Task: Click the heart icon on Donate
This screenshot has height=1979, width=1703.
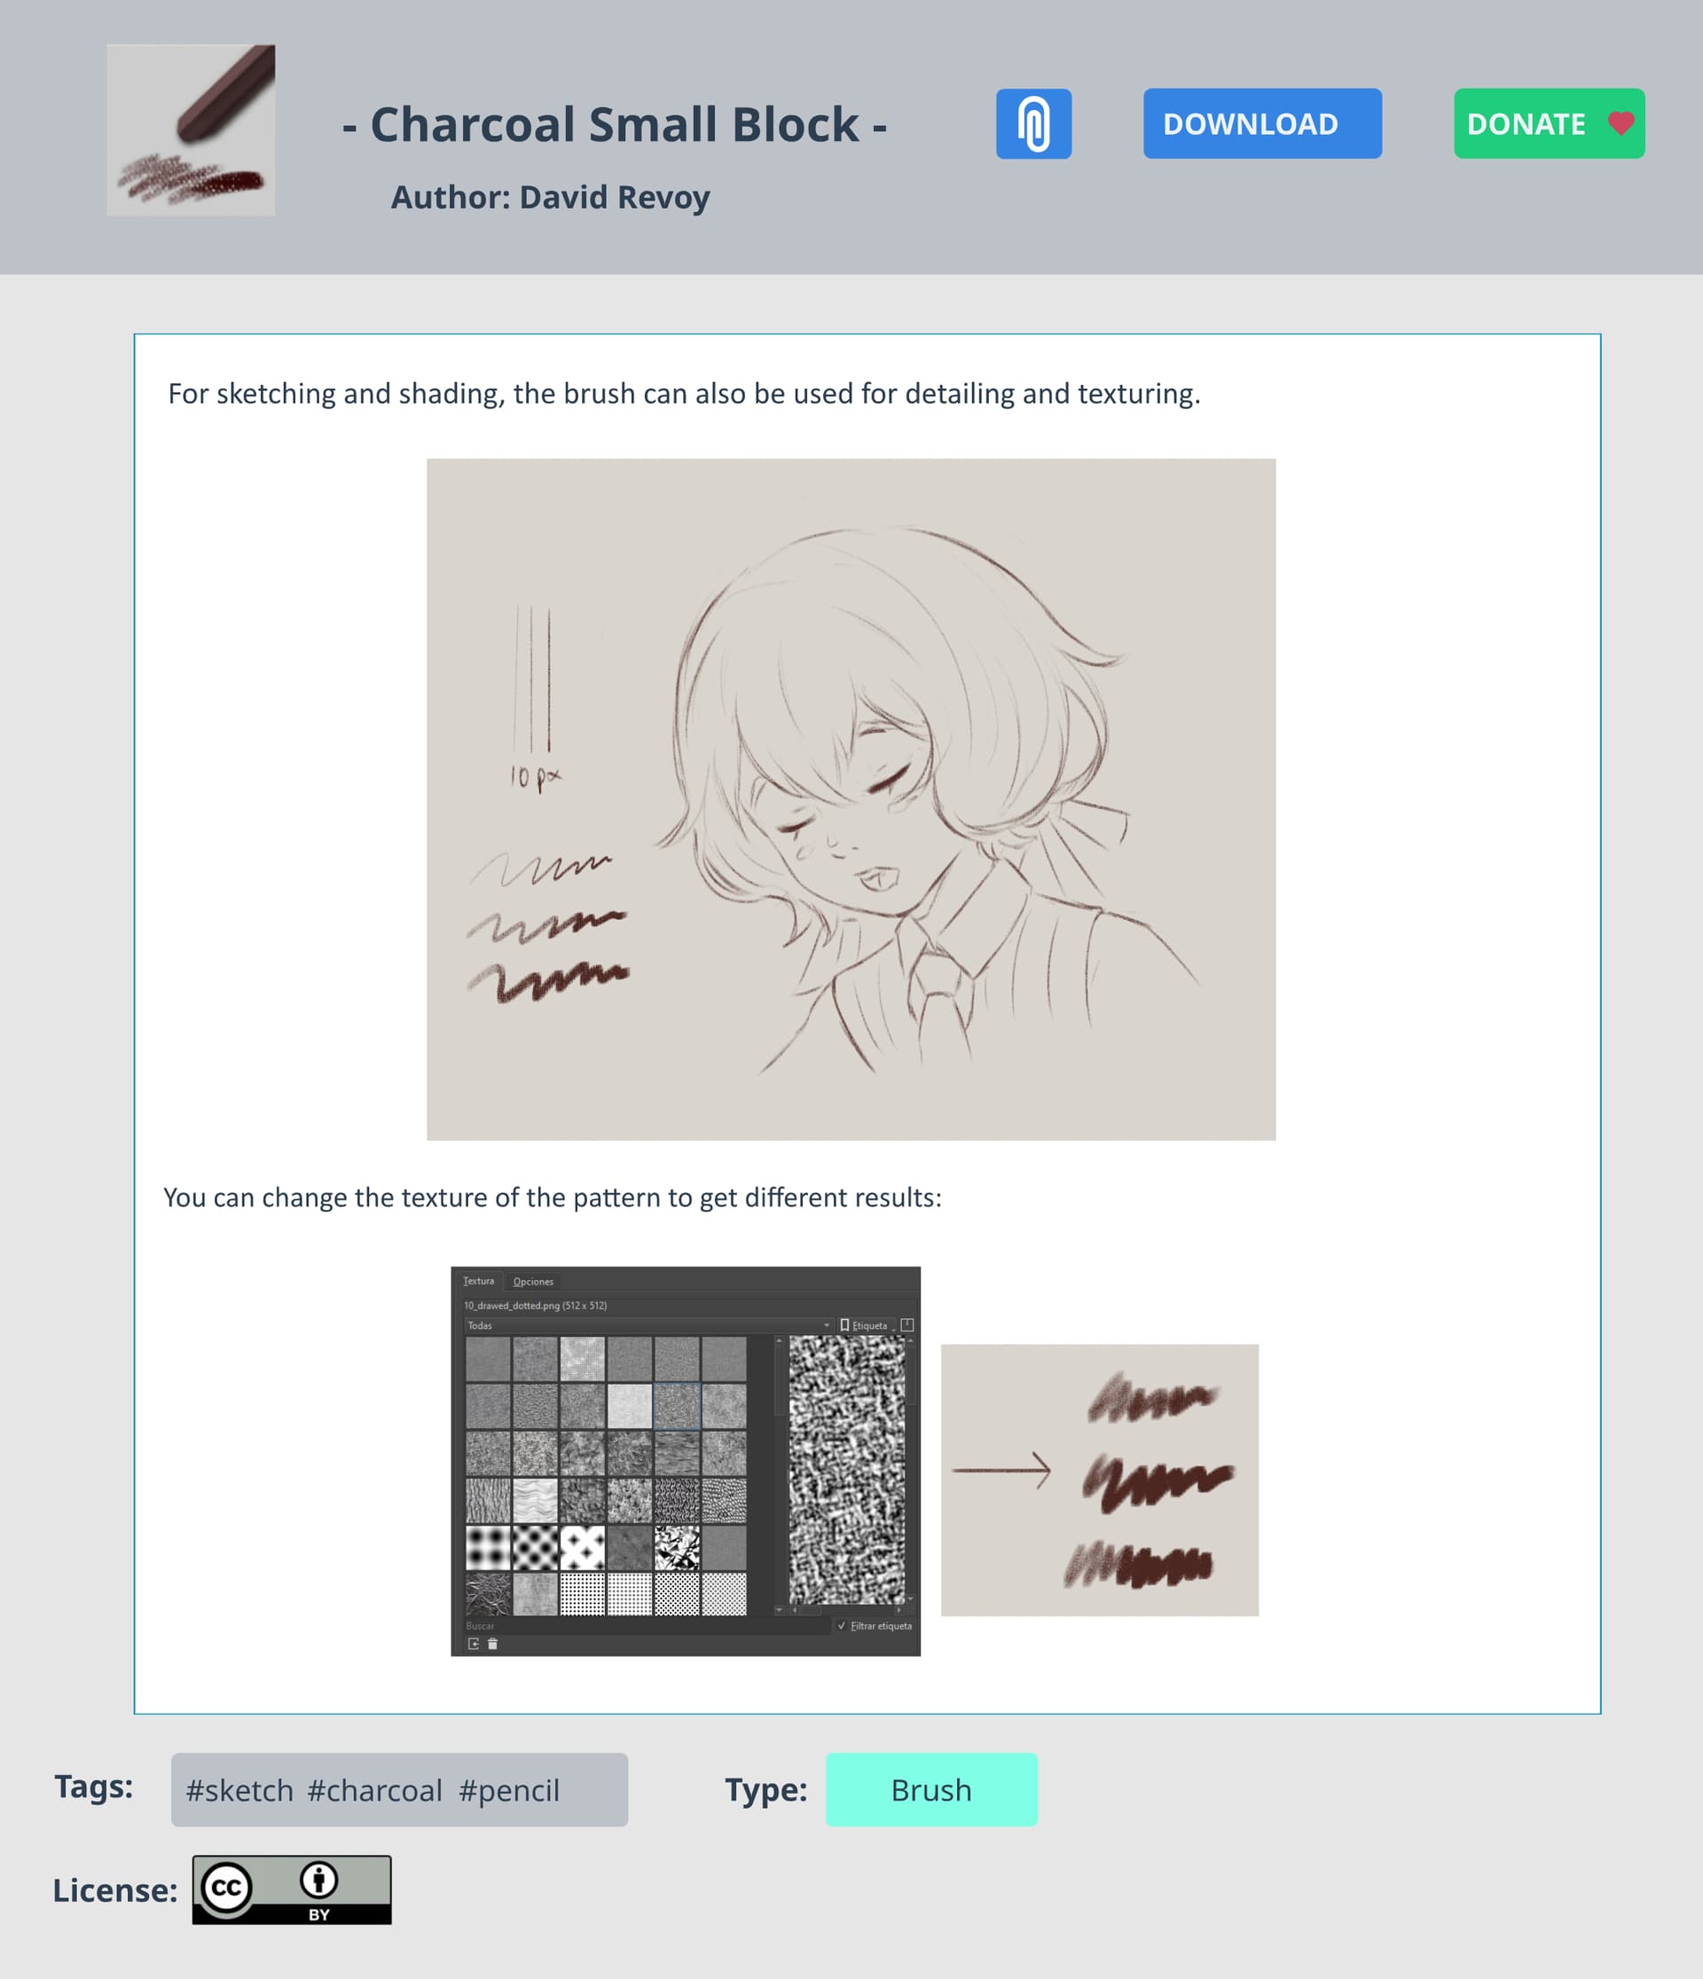Action: [x=1620, y=123]
